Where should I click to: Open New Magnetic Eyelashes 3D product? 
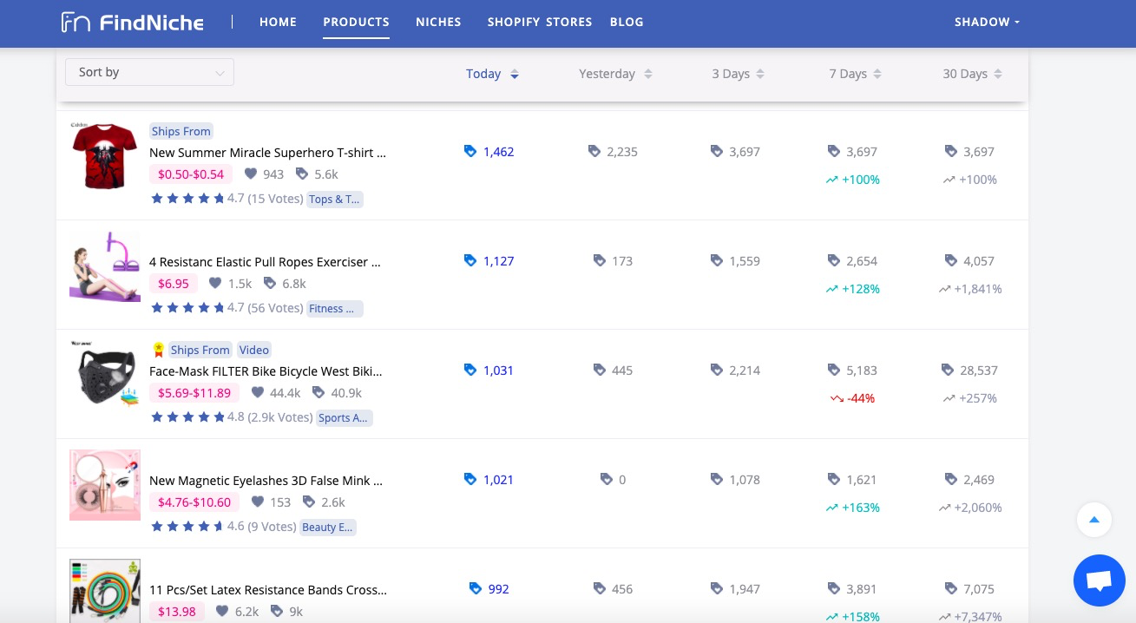[266, 481]
